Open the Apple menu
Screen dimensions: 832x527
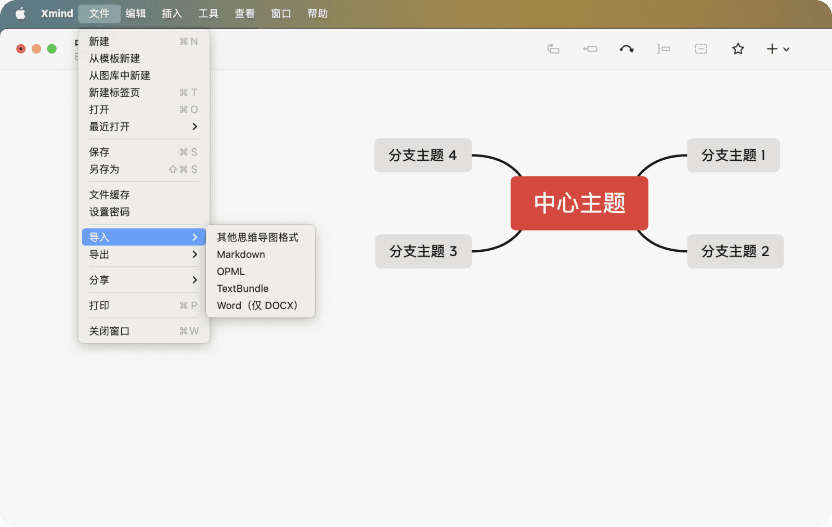(20, 13)
